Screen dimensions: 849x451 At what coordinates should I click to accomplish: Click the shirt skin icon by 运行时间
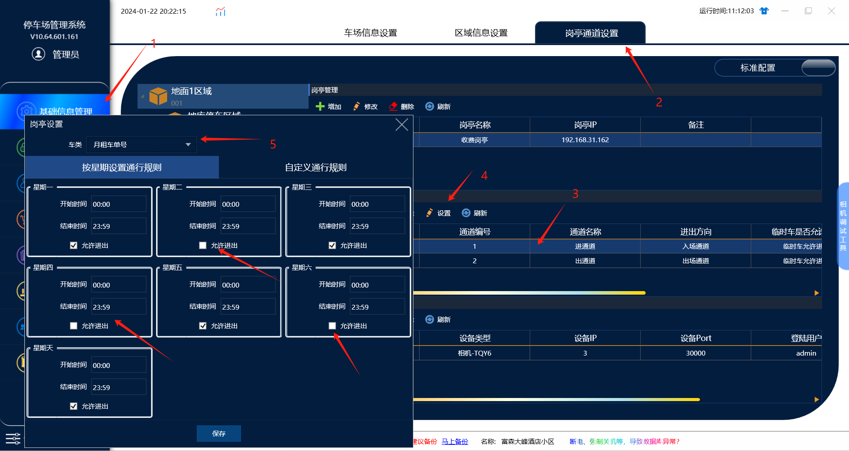(x=764, y=11)
